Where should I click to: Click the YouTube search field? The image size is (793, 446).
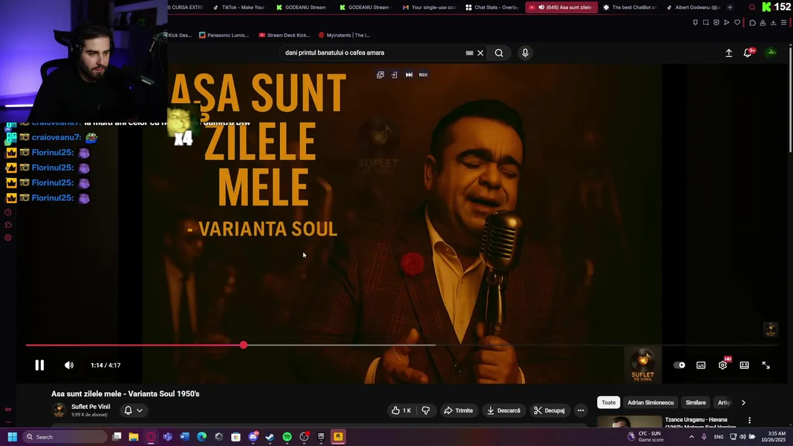click(x=372, y=53)
